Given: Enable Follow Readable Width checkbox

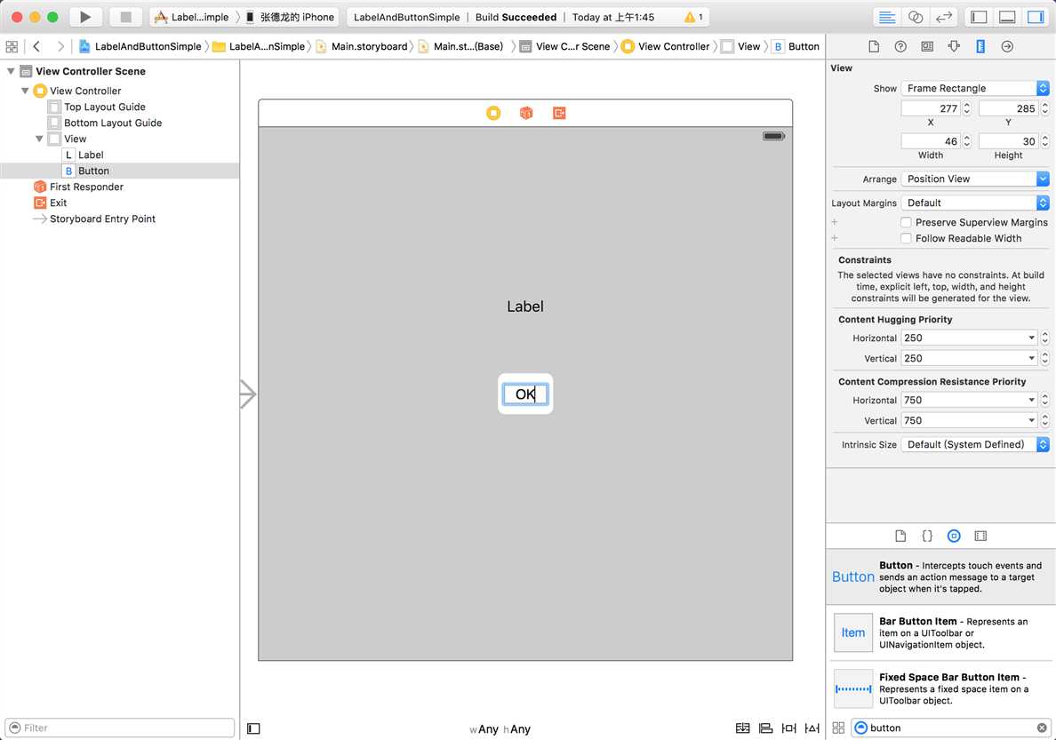Looking at the screenshot, I should (x=906, y=238).
